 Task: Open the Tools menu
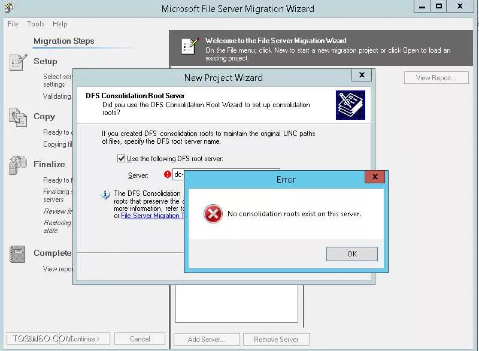(35, 24)
